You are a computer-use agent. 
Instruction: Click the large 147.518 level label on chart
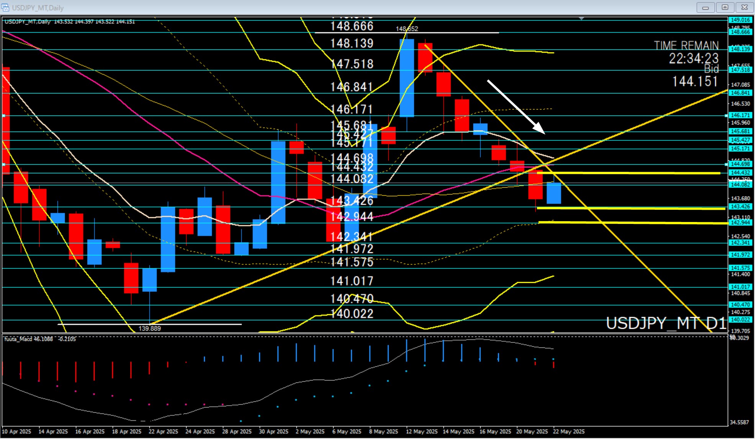[x=352, y=64]
